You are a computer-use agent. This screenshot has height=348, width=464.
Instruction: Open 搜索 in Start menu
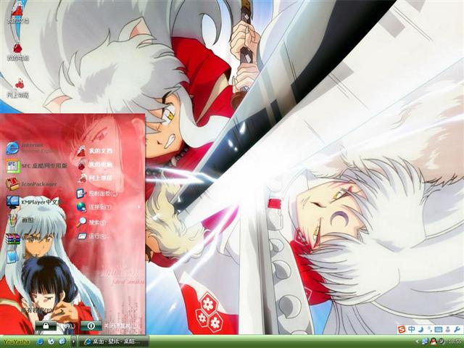(x=92, y=223)
